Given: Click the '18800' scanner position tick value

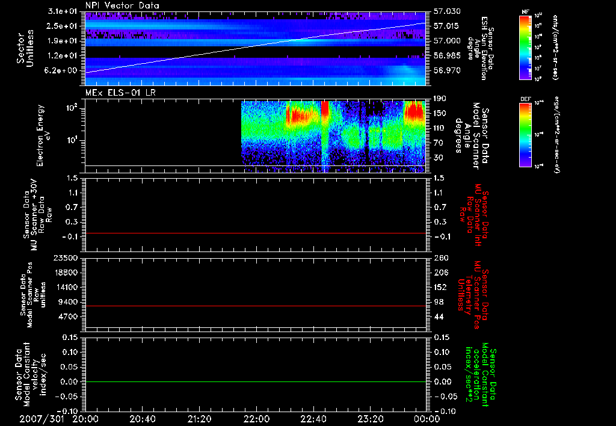Looking at the screenshot, I should [65, 273].
